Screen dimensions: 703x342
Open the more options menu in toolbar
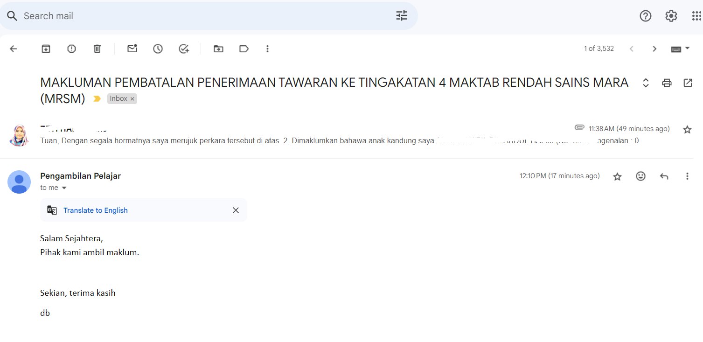pyautogui.click(x=267, y=49)
